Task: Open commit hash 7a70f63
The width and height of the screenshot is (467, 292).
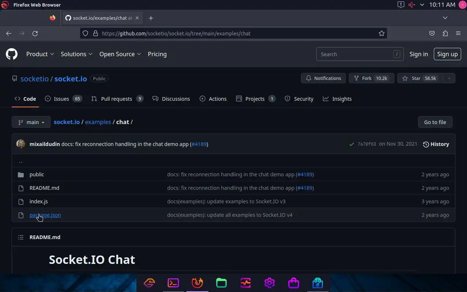Action: tap(367, 144)
